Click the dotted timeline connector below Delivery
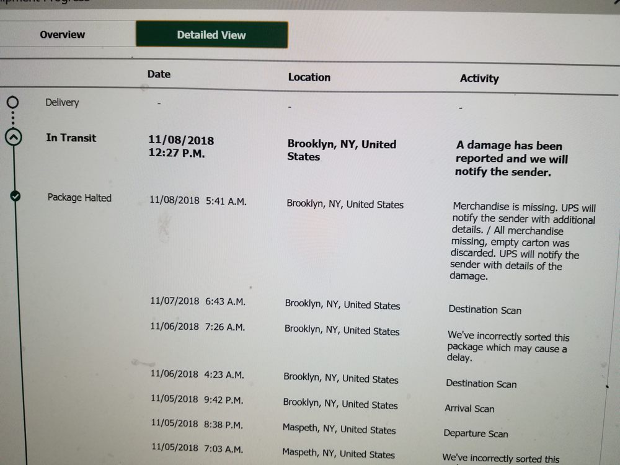Image resolution: width=620 pixels, height=465 pixels. coord(13,117)
